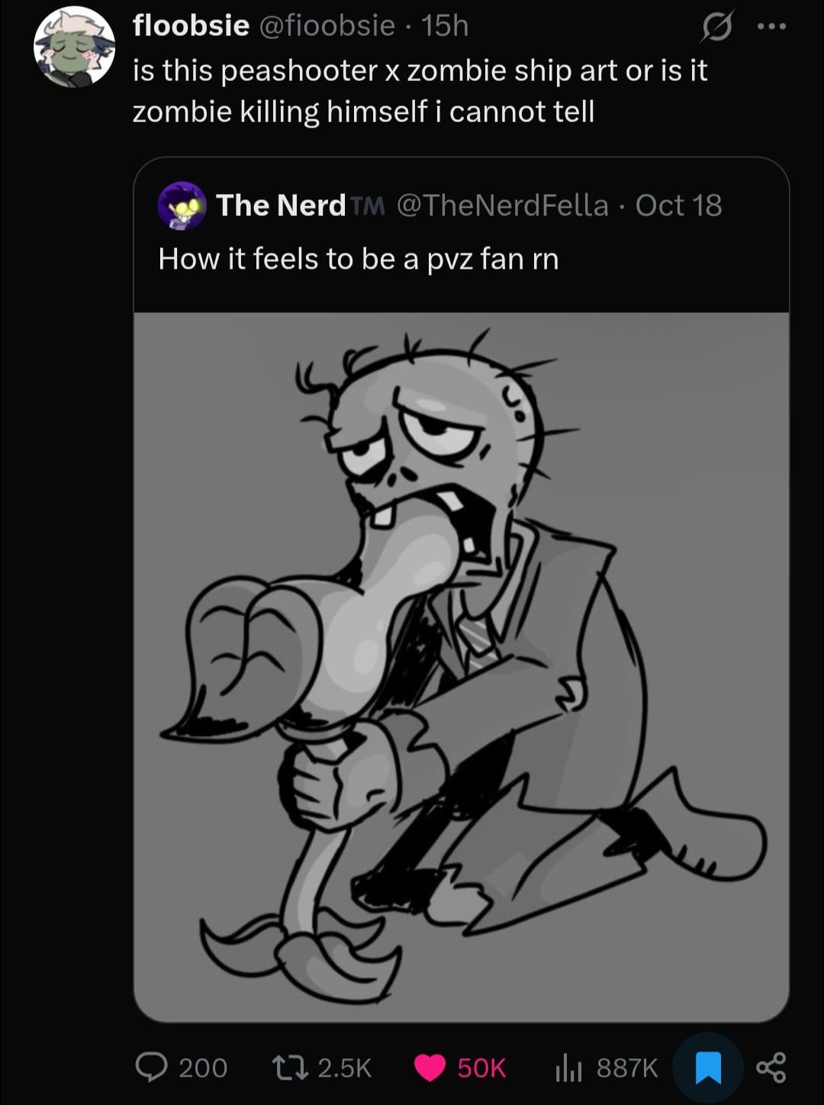Remove bookmark using blue bookmark icon

[x=709, y=1067]
